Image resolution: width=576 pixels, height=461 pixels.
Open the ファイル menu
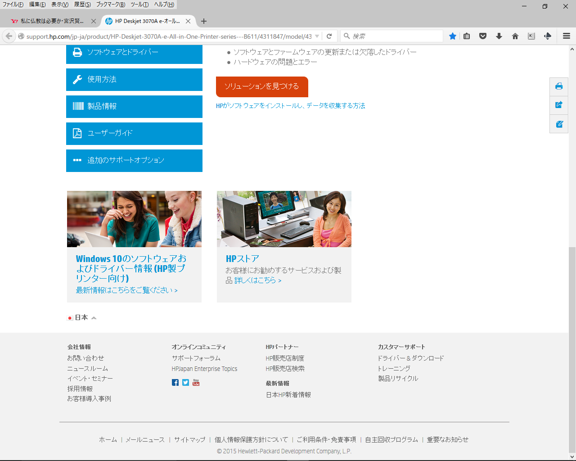[13, 5]
